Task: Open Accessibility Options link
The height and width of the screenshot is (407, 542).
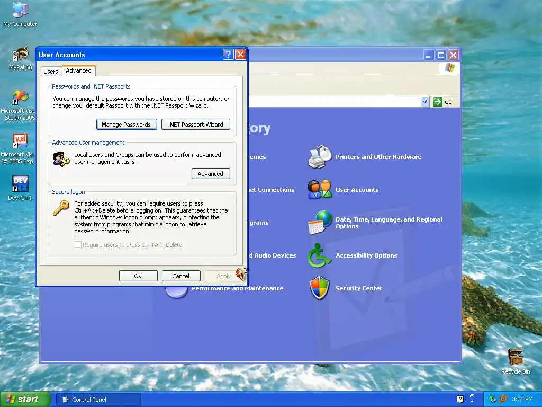Action: click(366, 255)
